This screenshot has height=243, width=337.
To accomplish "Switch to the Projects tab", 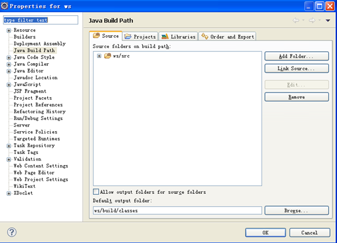I will pos(140,37).
